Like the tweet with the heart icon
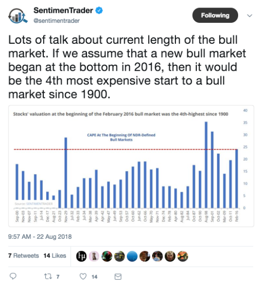Image resolution: width=255 pixels, height=287 pixels. 83,276
